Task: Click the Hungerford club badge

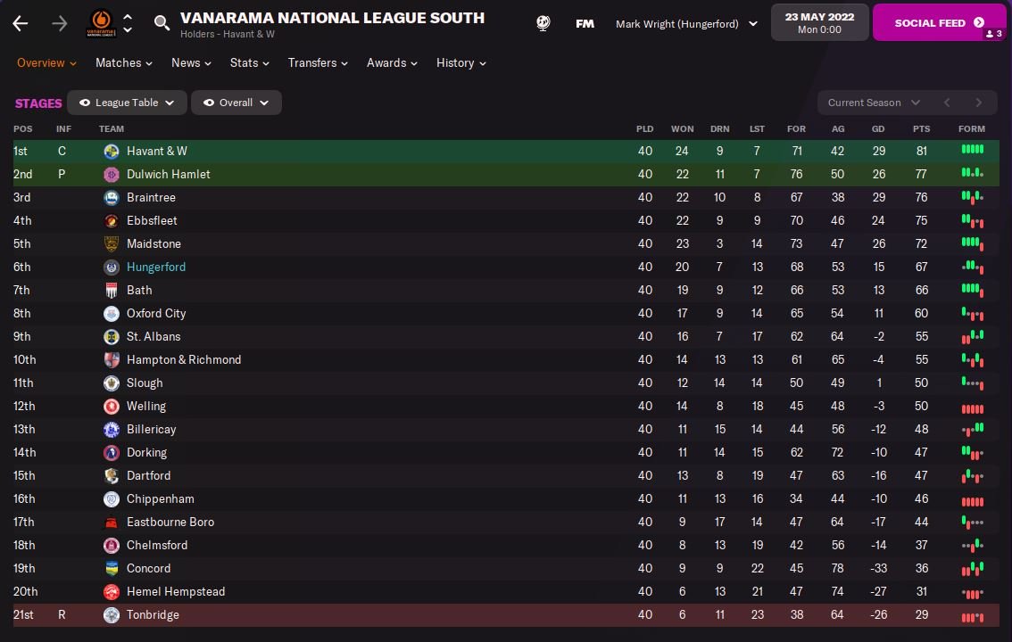Action: 112,267
